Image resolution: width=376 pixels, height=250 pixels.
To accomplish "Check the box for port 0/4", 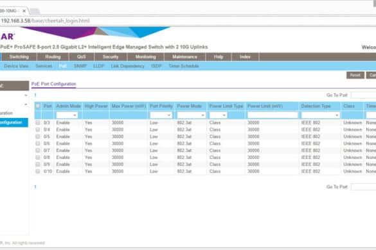I will click(x=38, y=129).
